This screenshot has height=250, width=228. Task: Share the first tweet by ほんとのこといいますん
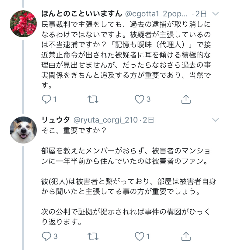tap(186, 99)
